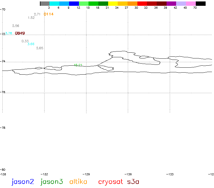The height and width of the screenshot is (188, 214).
Task: Click the -72 latitude axis label
Action: [3, 34]
